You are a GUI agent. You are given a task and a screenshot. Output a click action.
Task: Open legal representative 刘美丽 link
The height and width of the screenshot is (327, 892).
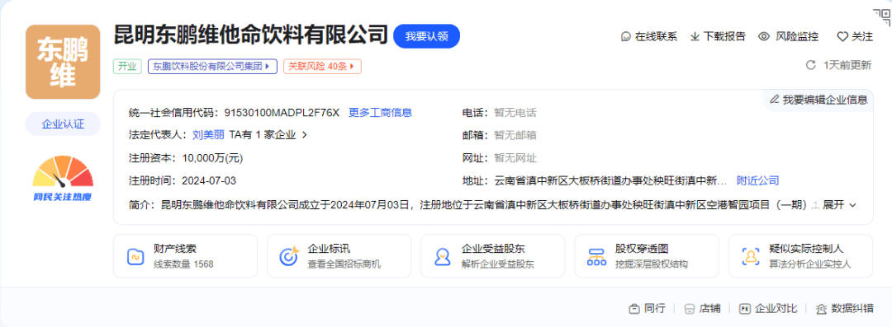pyautogui.click(x=208, y=135)
